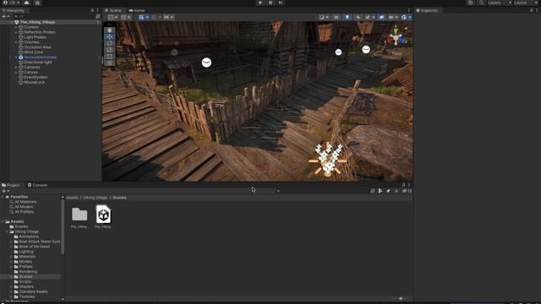Toggle scene audio mute button
This screenshot has height=304, width=541.
(x=358, y=17)
